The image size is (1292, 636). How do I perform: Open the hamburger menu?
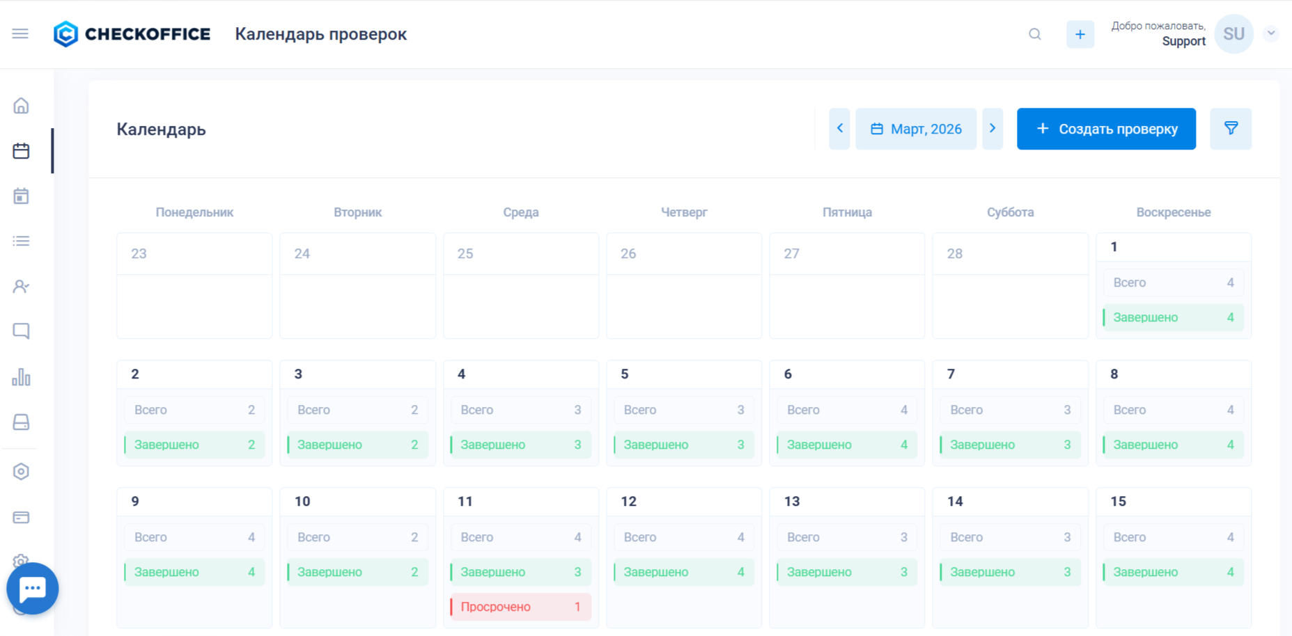coord(20,33)
